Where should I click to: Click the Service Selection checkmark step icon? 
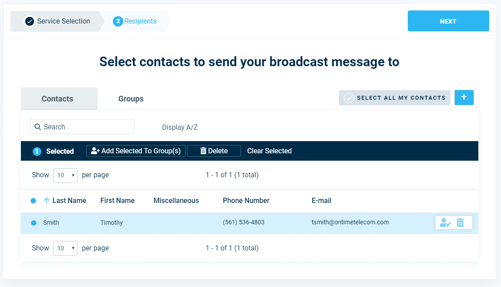coord(29,21)
